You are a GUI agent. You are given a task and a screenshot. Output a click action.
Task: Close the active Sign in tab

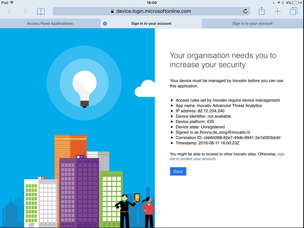[x=105, y=23]
